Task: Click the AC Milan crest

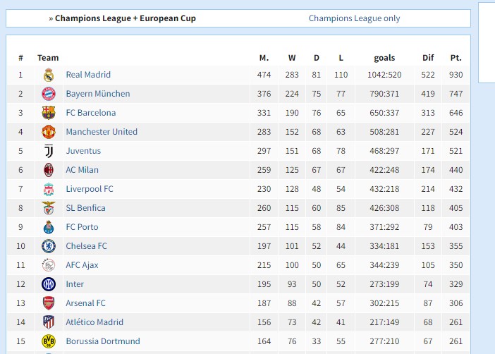Action: click(49, 170)
